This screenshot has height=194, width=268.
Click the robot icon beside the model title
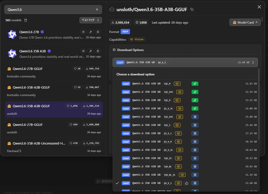112,9
